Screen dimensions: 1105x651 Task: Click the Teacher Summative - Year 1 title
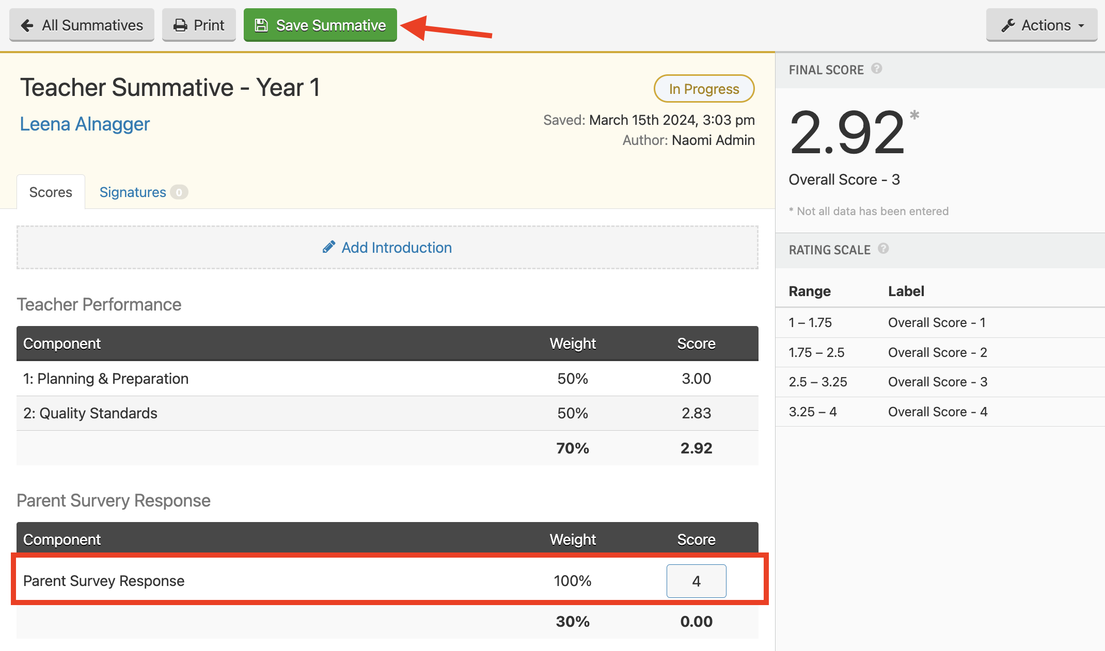(x=170, y=87)
